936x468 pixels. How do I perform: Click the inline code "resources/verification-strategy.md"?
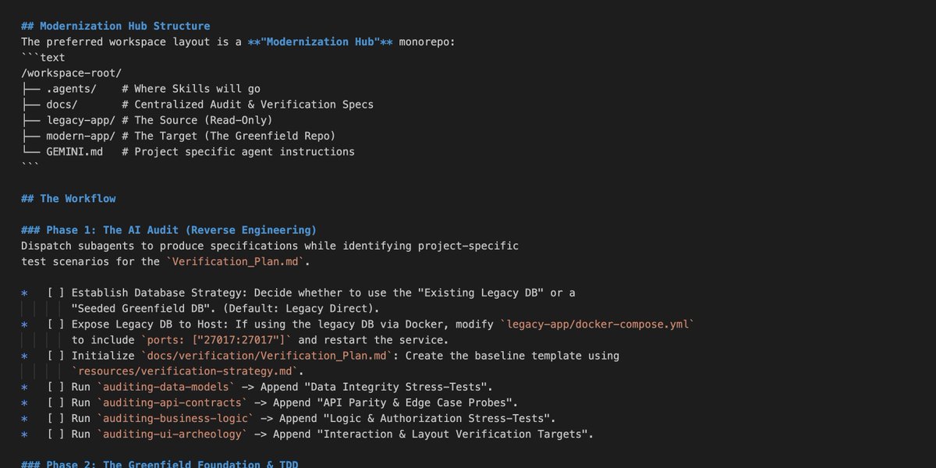(185, 371)
